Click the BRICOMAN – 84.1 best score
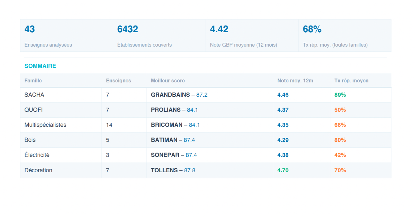The width and height of the screenshot is (415, 217). pos(175,125)
